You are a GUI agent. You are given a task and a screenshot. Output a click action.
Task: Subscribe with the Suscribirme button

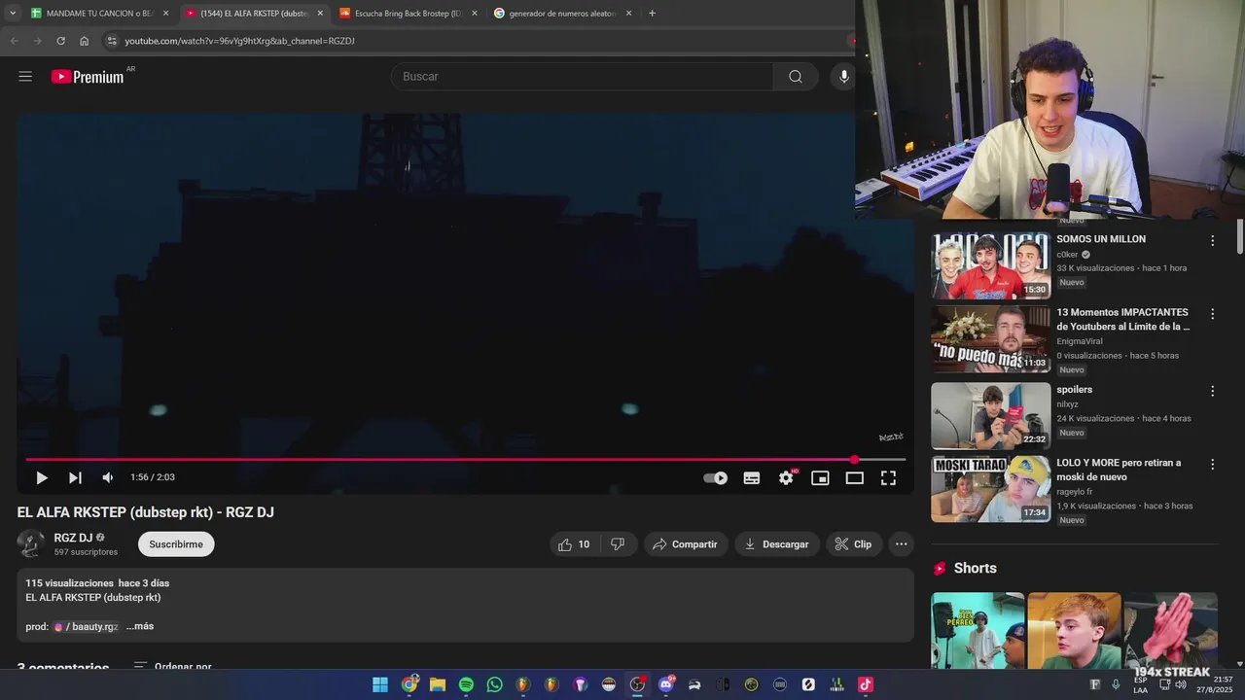click(176, 544)
